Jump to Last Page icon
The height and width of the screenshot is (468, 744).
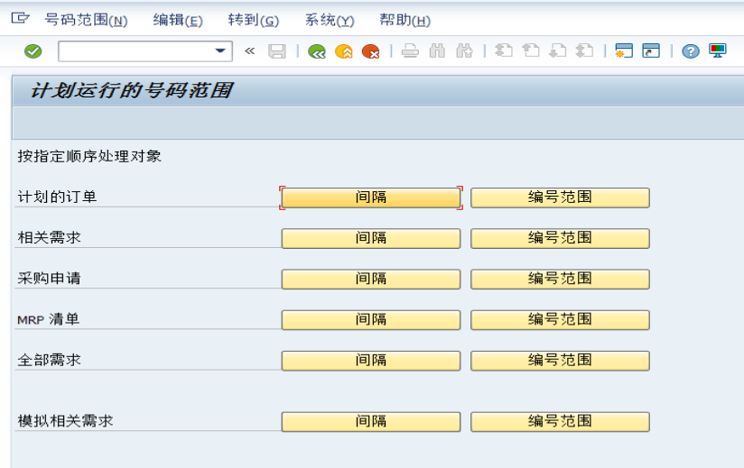pos(584,50)
